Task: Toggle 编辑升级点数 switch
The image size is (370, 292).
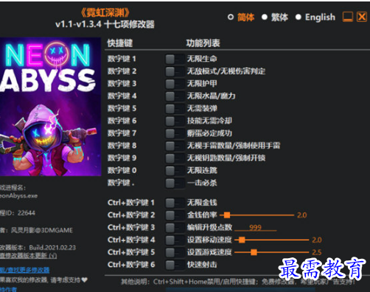Action: point(175,227)
